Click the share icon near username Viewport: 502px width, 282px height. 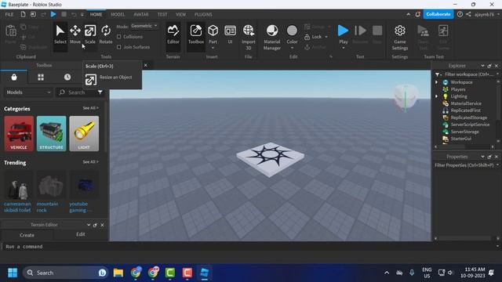pos(468,14)
